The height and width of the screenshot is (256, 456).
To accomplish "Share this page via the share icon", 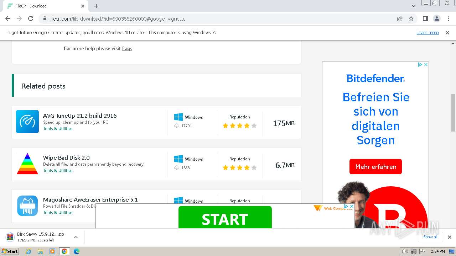I will [x=400, y=18].
